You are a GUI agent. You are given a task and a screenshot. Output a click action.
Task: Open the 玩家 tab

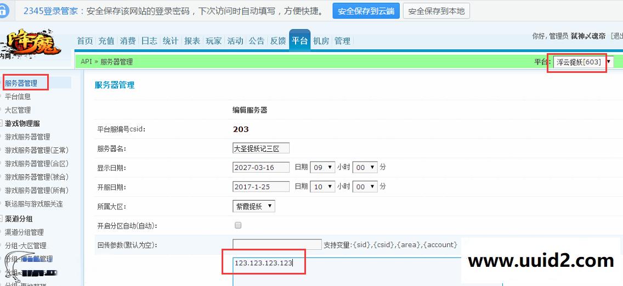click(x=214, y=41)
